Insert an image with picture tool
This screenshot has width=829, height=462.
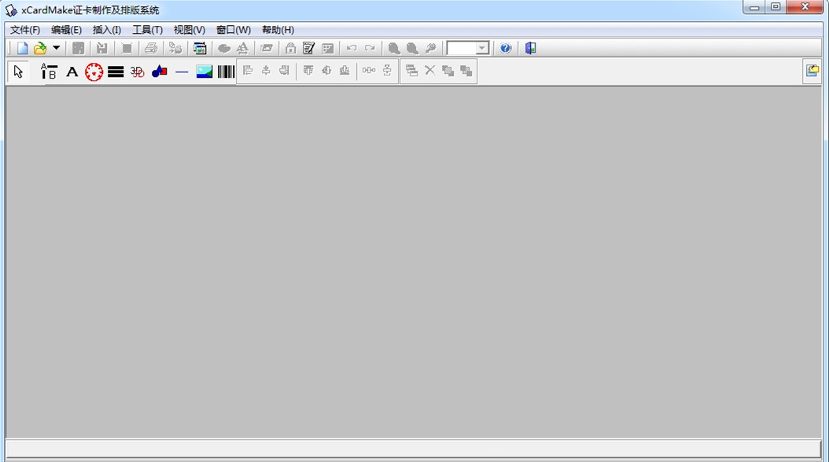[204, 71]
